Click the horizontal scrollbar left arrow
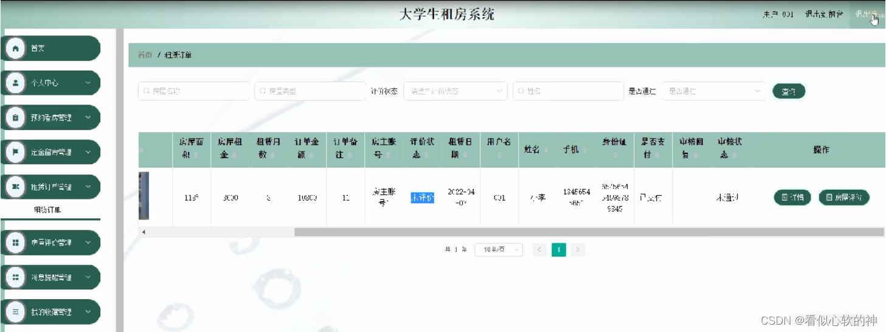886x332 pixels. click(x=144, y=232)
